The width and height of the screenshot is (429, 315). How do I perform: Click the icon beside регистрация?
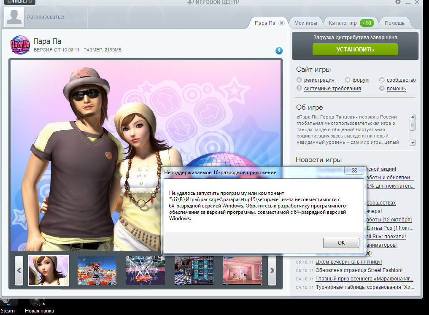pyautogui.click(x=299, y=80)
